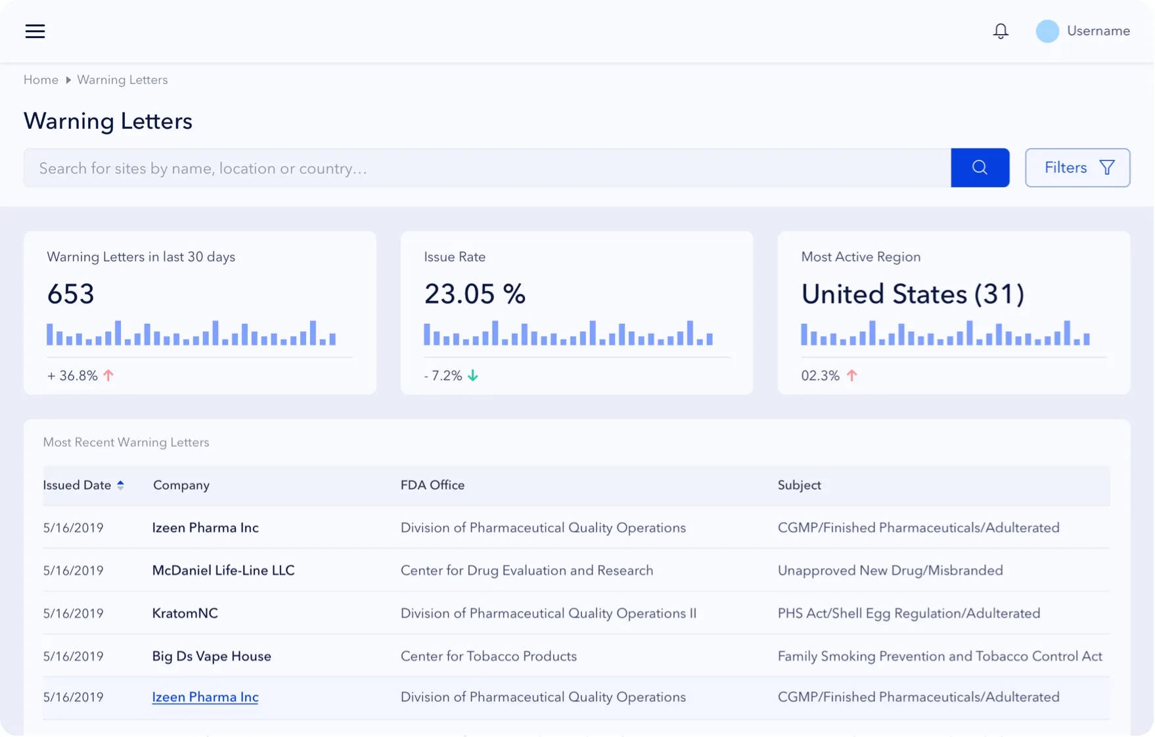Go to Home in the breadcrumb
Viewport: 1155px width, 737px height.
pos(41,80)
